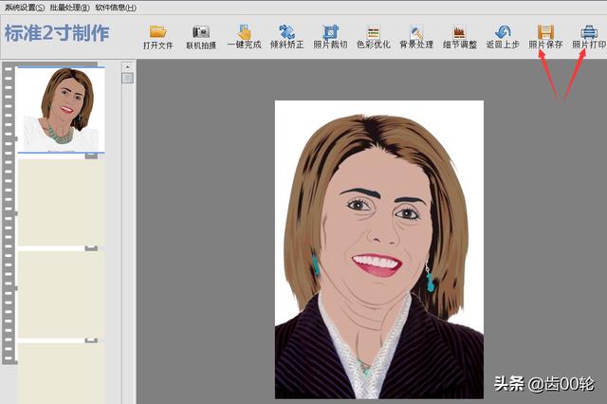Click the 标准2寸制作 title label
The width and height of the screenshot is (607, 404).
[57, 34]
